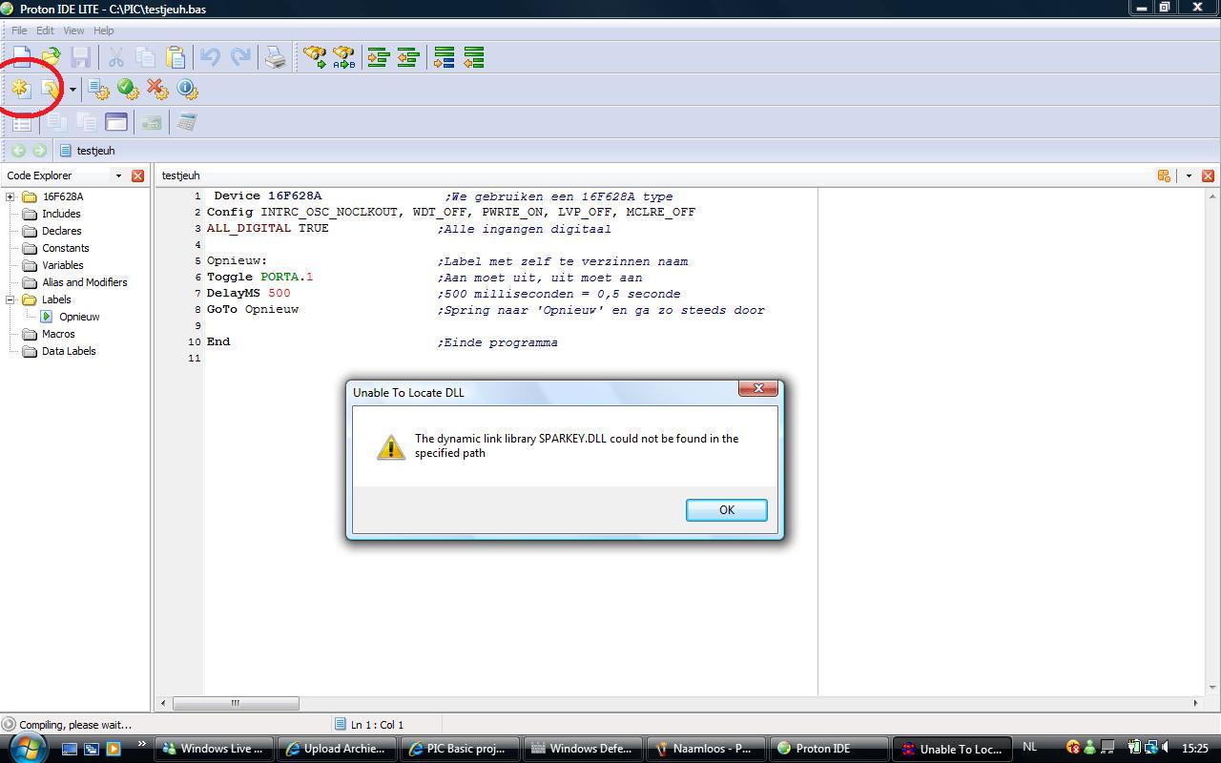
Task: Collapse the Labels tree node
Action: [10, 299]
